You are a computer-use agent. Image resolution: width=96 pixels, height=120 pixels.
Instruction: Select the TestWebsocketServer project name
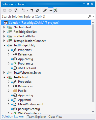[x=28, y=73]
